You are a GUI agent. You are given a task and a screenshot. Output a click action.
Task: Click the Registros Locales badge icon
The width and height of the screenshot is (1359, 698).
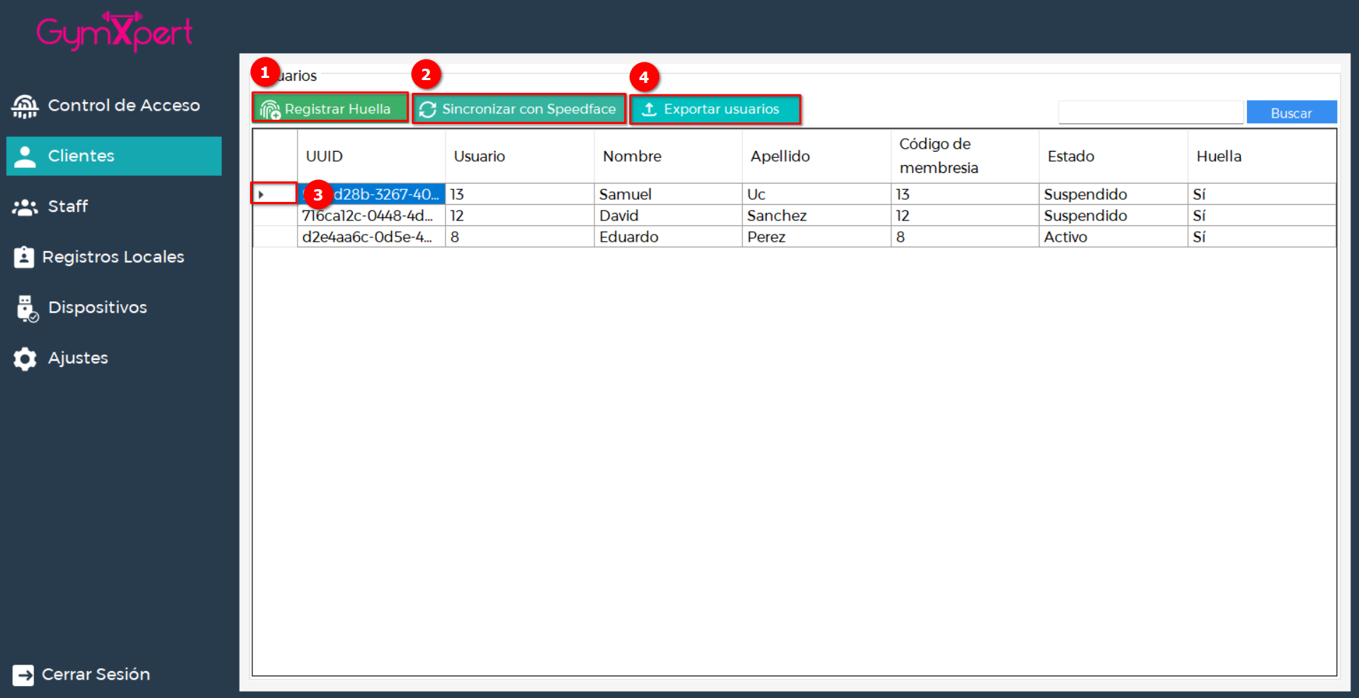(24, 257)
